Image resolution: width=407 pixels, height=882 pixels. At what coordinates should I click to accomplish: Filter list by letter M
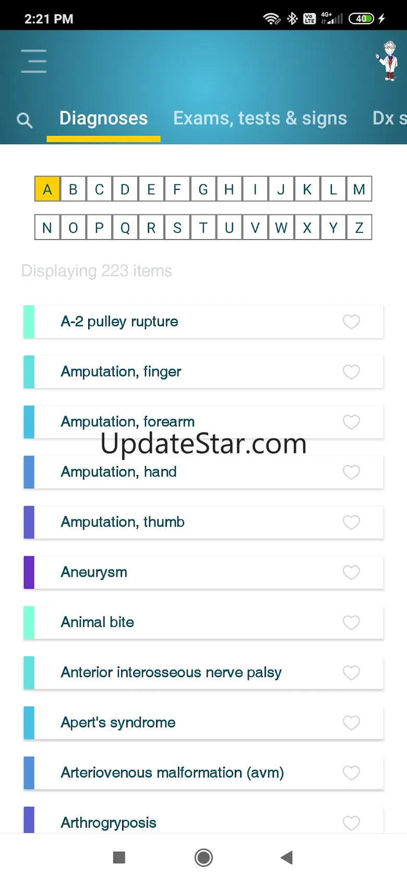tap(359, 189)
